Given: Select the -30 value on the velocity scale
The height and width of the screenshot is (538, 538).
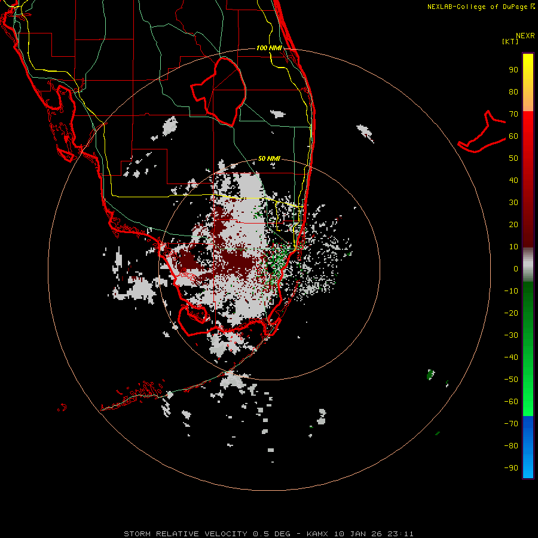Looking at the screenshot, I should 511,335.
